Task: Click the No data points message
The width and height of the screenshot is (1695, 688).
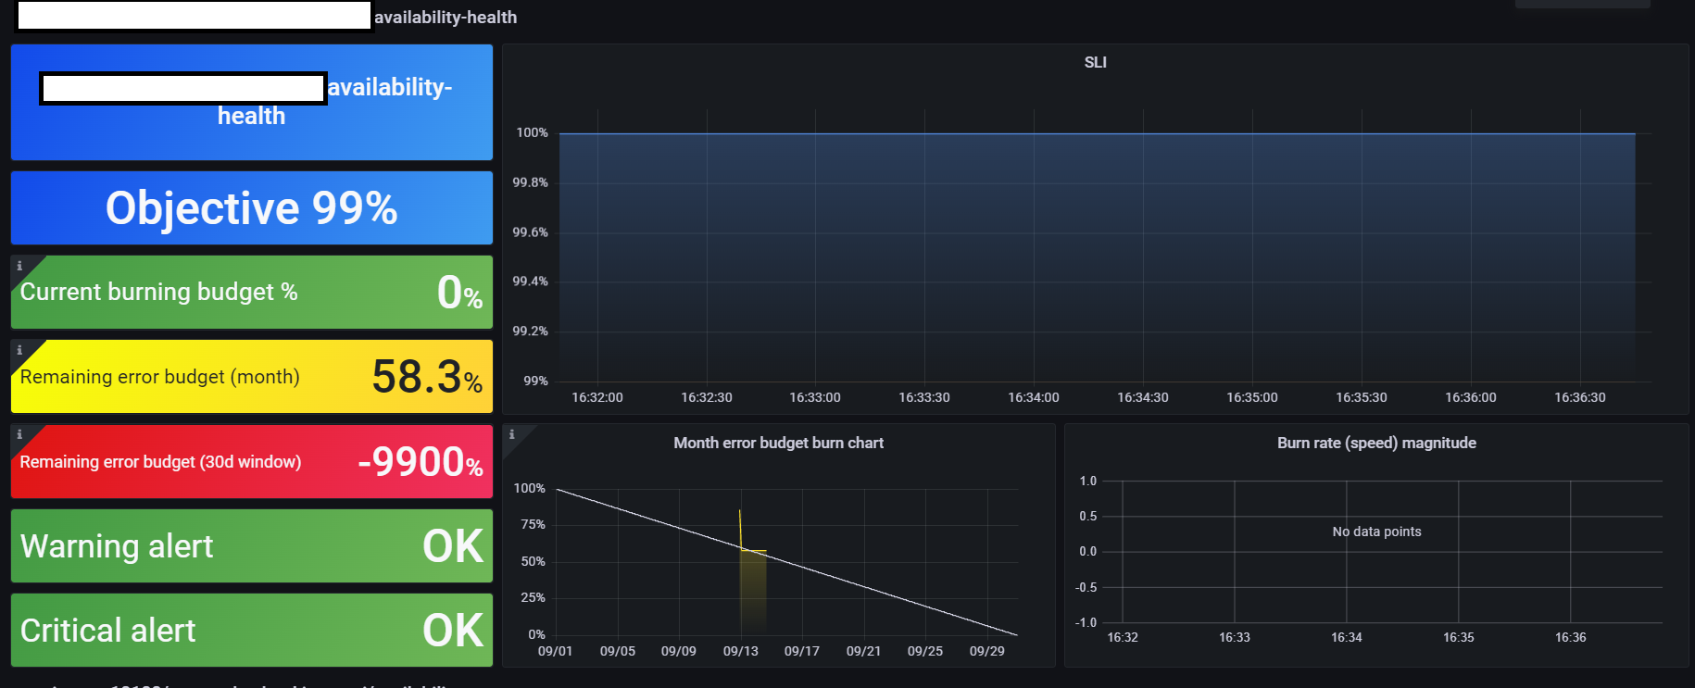Action: (1376, 532)
